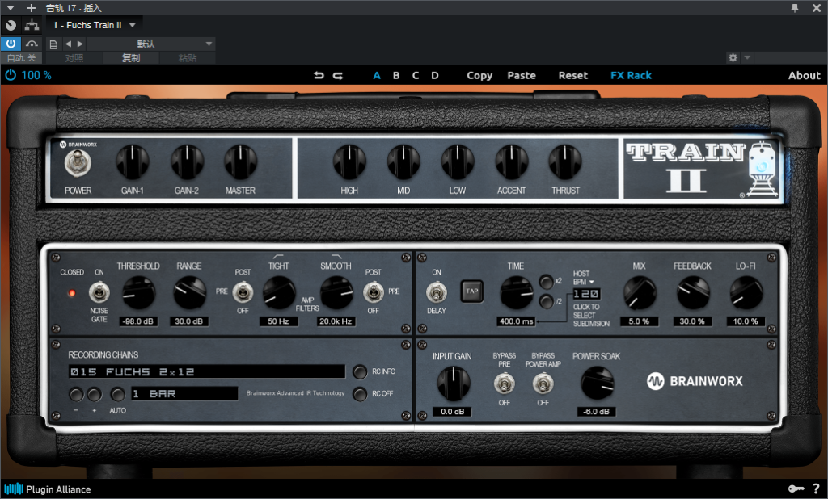Click the delay TIME knob
Screen dimensions: 828x499
tap(516, 292)
